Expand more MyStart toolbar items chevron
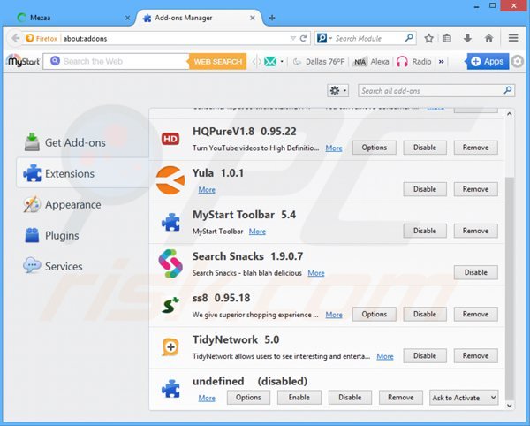The height and width of the screenshot is (426, 530). coord(441,62)
